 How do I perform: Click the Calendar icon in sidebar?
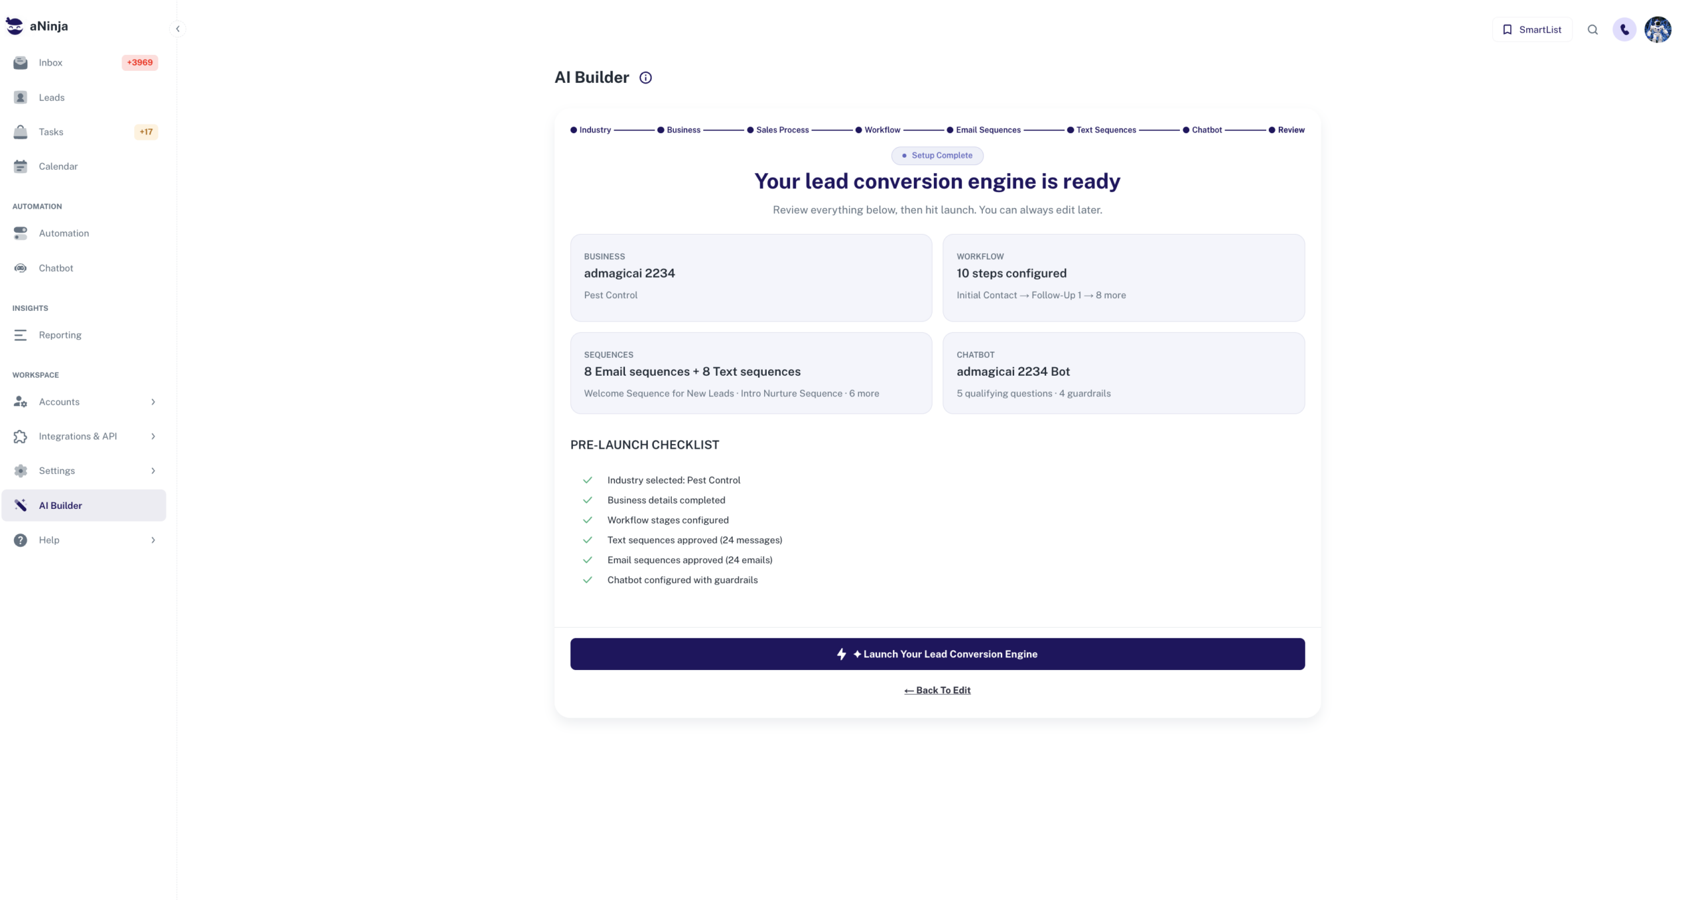pyautogui.click(x=21, y=166)
